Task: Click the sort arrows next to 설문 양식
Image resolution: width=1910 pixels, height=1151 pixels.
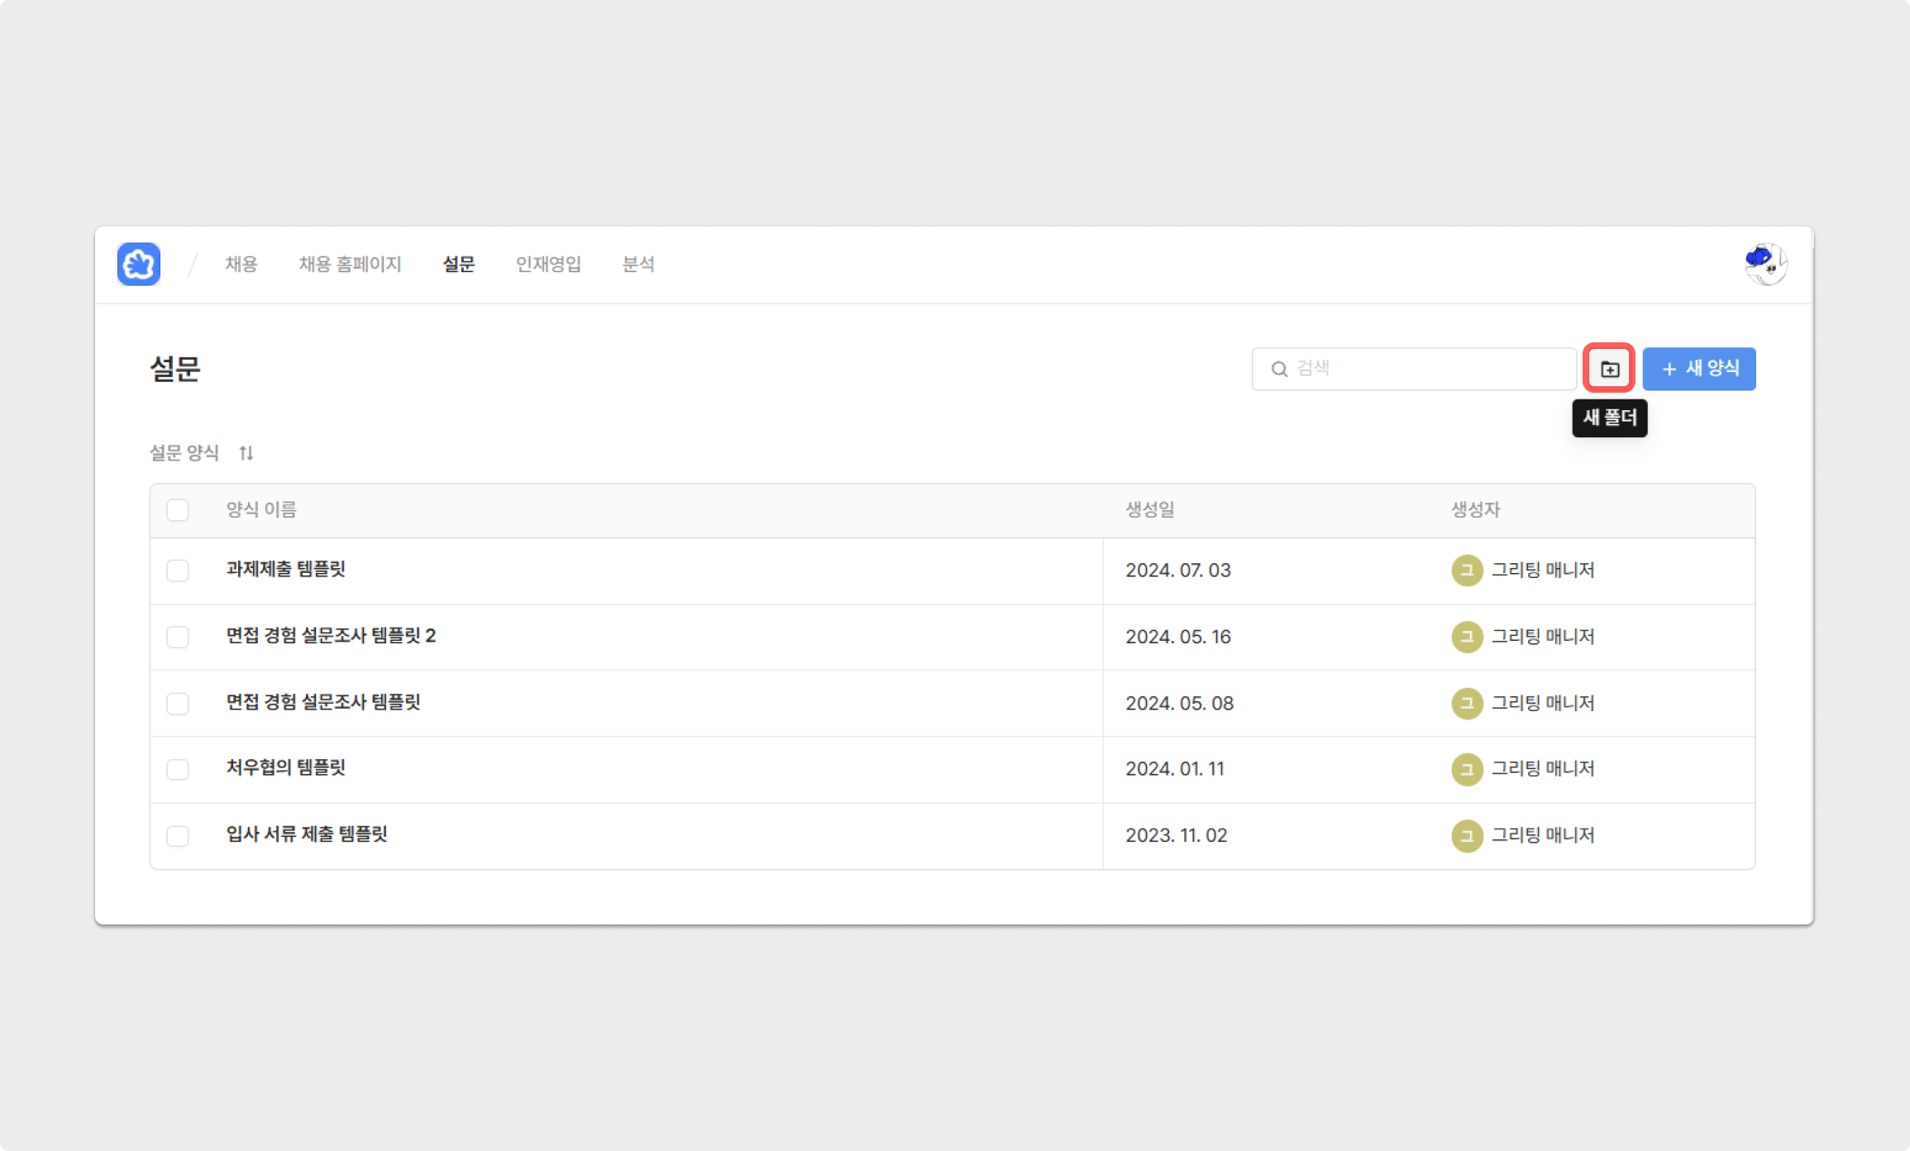Action: 246,453
